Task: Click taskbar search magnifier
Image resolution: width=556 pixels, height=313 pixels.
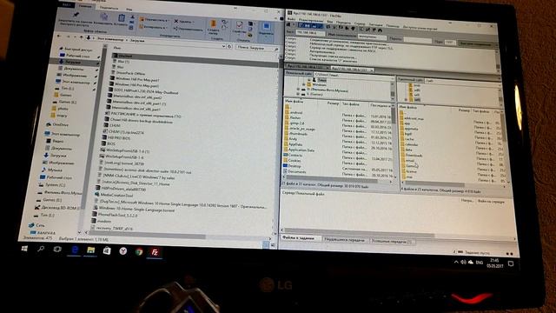Action: tap(41, 249)
